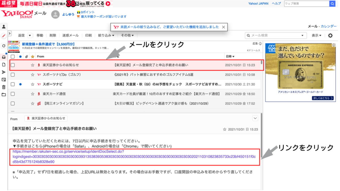This screenshot has height=191, width=340.
Task: Sort by From column header
Action: tap(41, 57)
